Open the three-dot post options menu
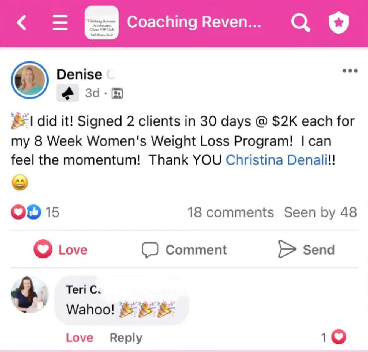This screenshot has width=368, height=352. [350, 71]
